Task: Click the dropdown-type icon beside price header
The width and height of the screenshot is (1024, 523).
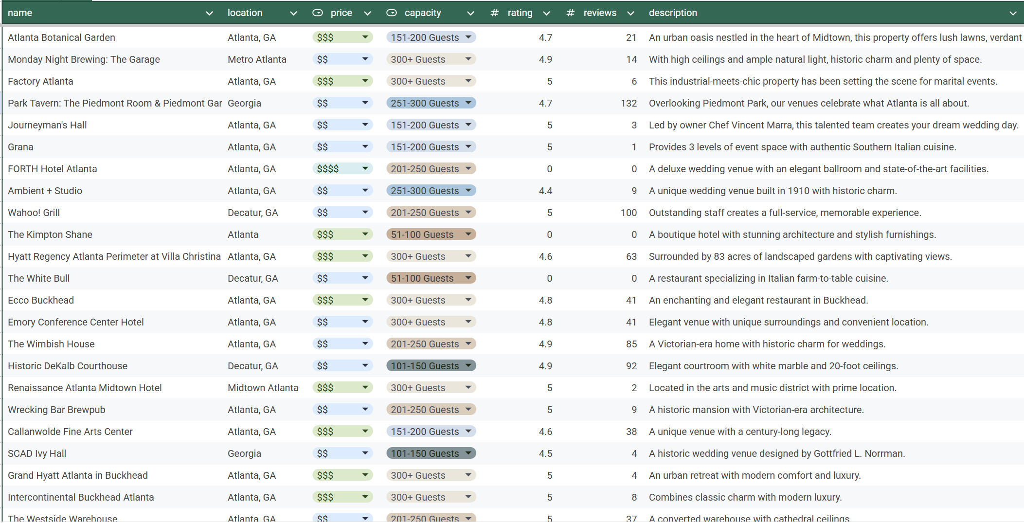Action: 318,13
